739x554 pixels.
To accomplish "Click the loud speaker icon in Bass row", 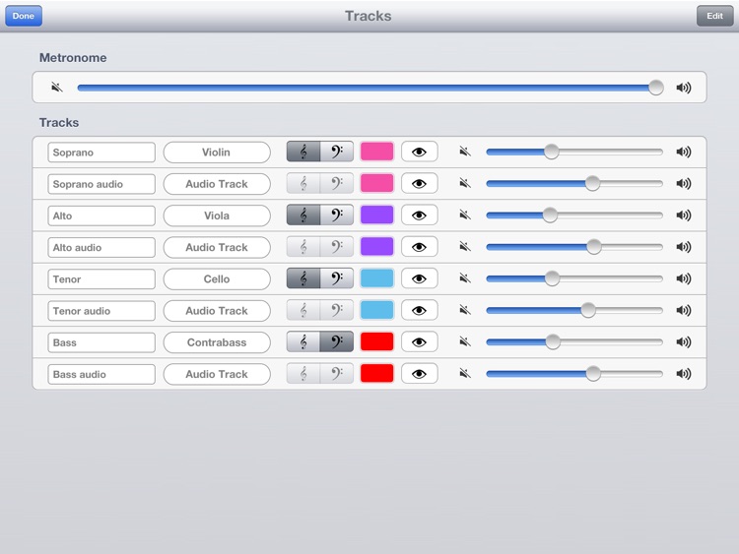I will point(684,341).
